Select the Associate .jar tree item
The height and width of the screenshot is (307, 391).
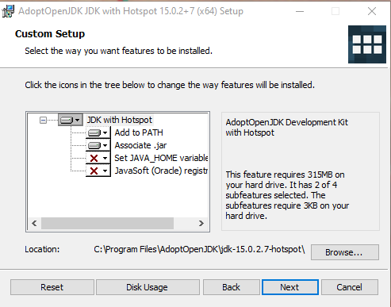click(x=140, y=145)
